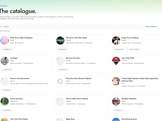The image size is (162, 121).
Task: Click News category under Desafíos Globales
Action: point(124,101)
